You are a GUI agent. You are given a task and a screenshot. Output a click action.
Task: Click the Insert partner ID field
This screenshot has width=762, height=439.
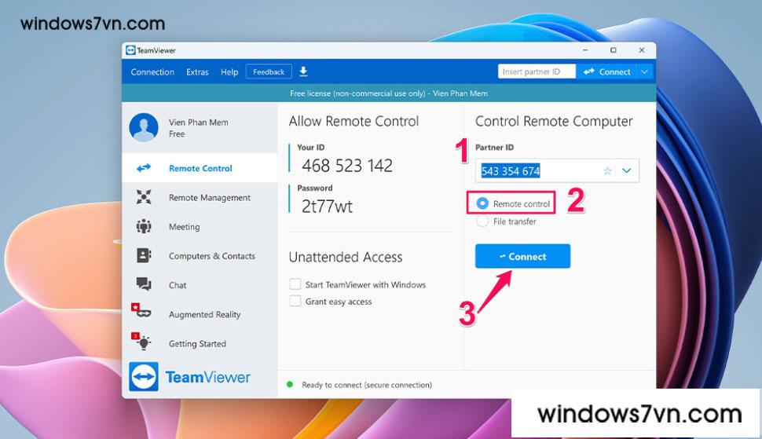[537, 72]
